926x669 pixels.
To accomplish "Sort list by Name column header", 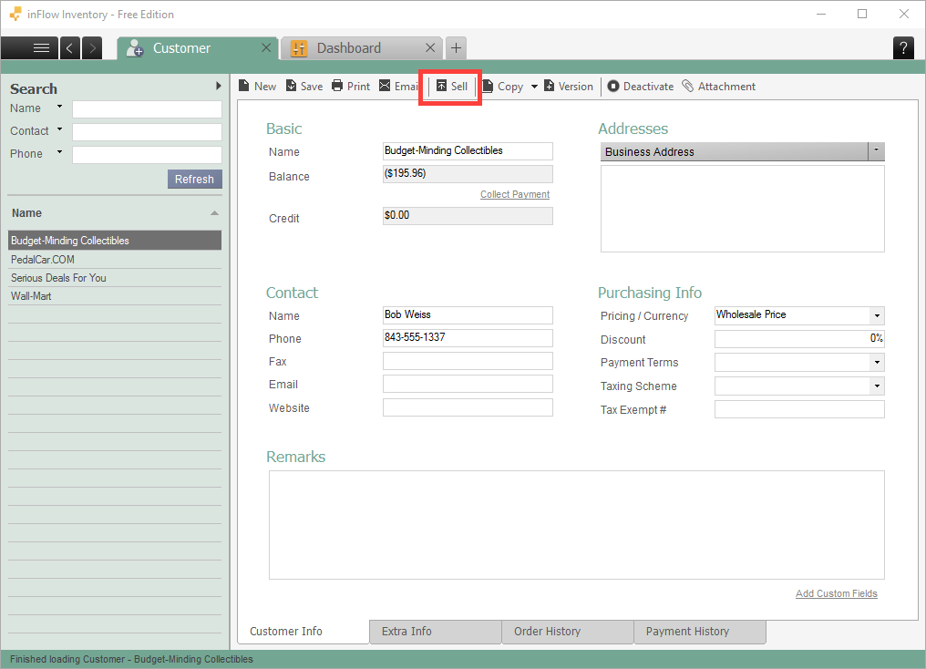I will click(115, 213).
